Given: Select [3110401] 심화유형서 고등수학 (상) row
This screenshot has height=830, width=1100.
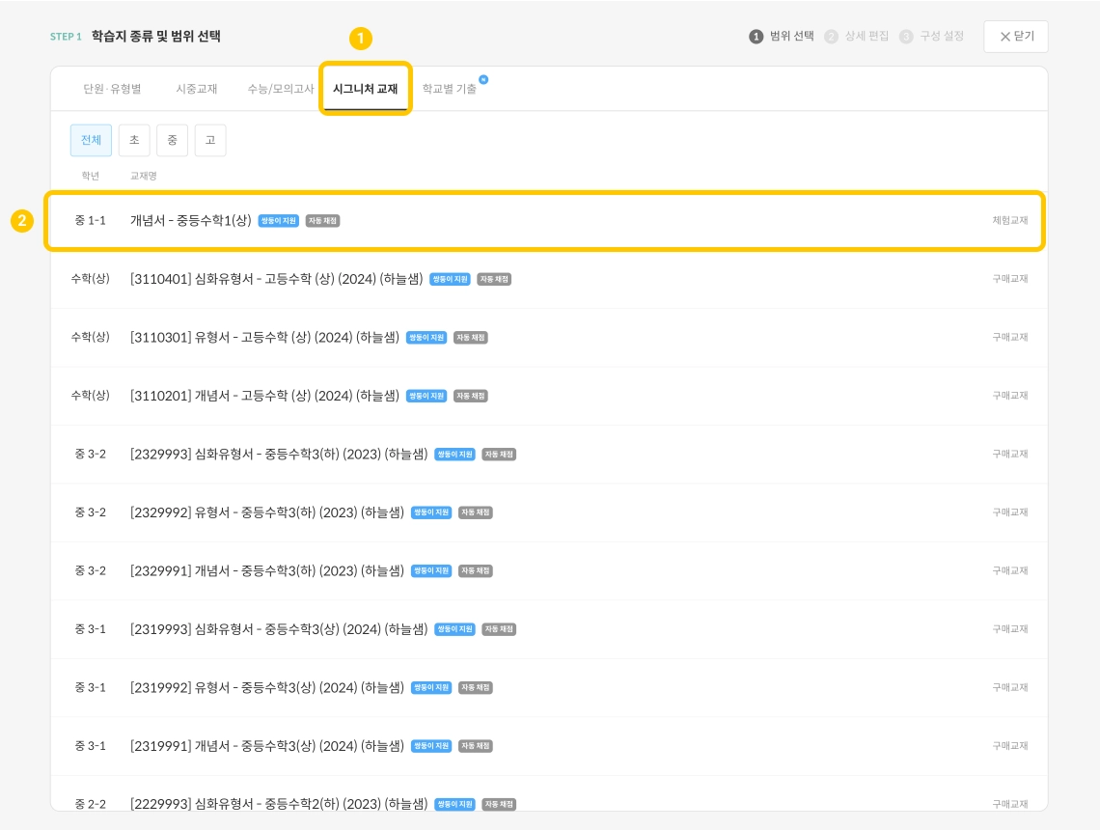Looking at the screenshot, I should click(549, 279).
